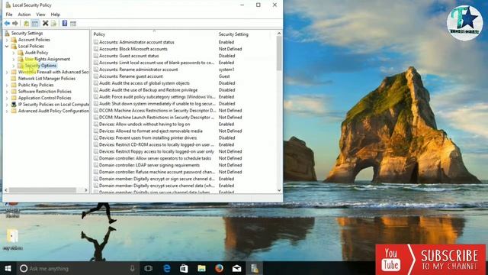488x275 pixels.
Task: Click the Local Security Policy taskbar icon
Action: 255,268
